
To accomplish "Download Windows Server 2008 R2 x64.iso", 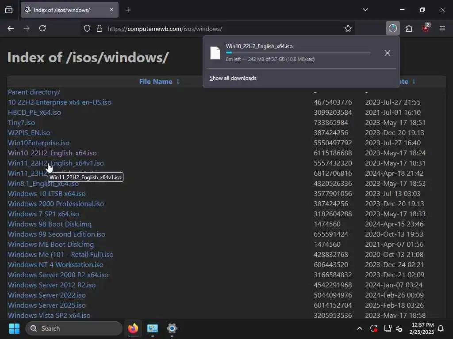I will point(58,275).
